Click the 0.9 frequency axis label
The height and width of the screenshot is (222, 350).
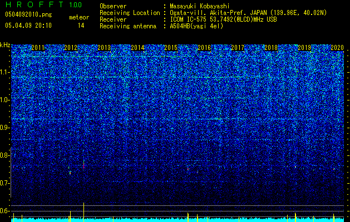[5, 128]
